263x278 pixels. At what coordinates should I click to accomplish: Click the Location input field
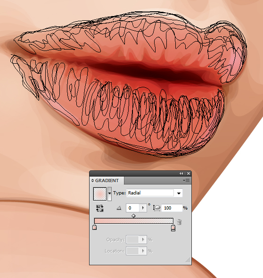coord(133,251)
